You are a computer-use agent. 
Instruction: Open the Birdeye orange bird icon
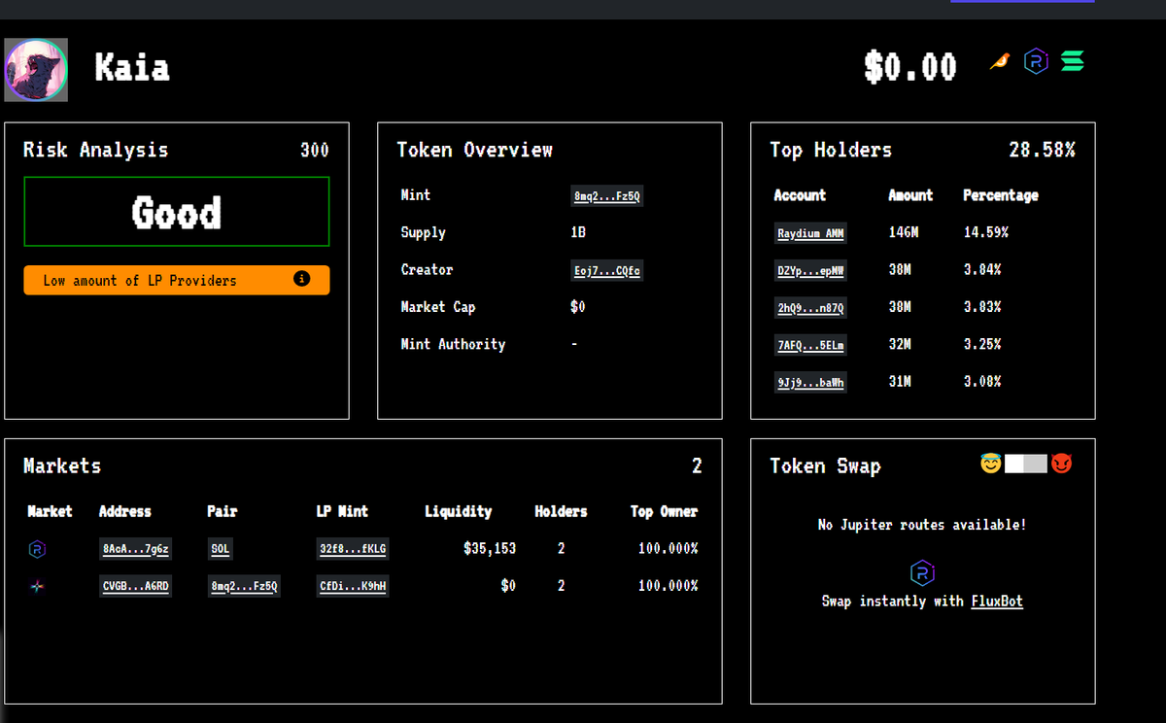[x=1000, y=62]
